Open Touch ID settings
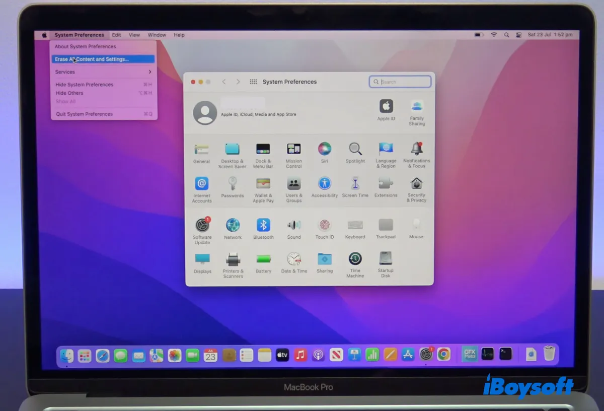The height and width of the screenshot is (411, 604). [x=324, y=225]
